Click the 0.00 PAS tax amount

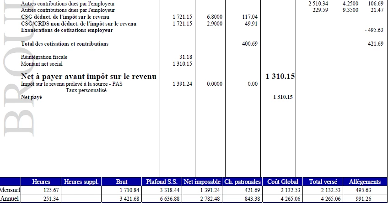[x=253, y=84]
